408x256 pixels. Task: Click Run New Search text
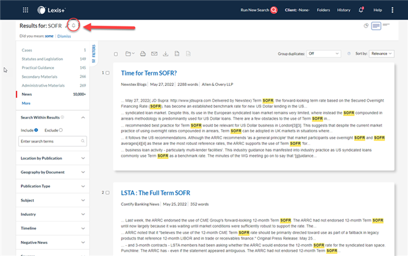click(255, 10)
